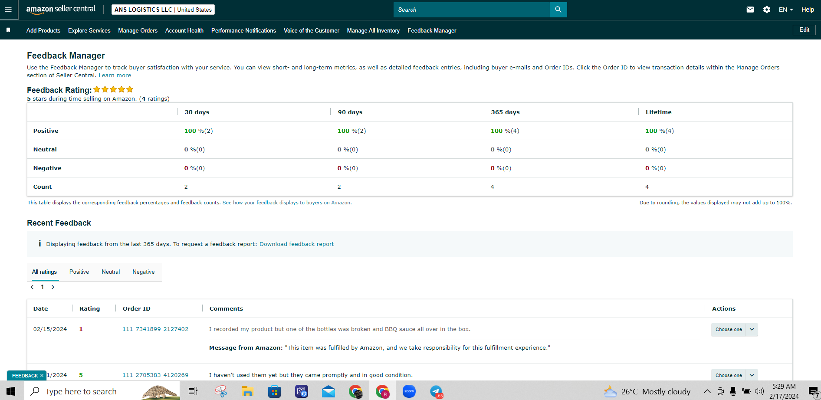The width and height of the screenshot is (821, 400).
Task: Click the bookmark icon in the favorites bar
Action: point(8,30)
